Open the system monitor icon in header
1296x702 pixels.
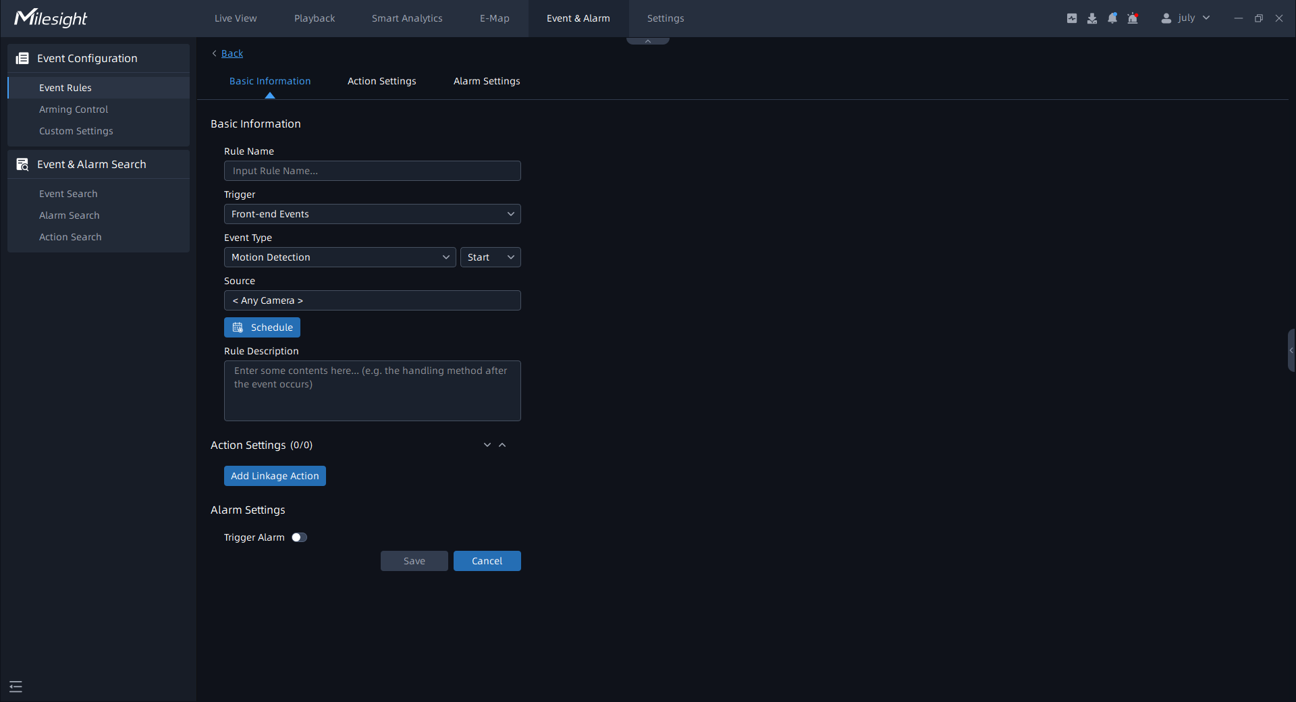tap(1071, 18)
